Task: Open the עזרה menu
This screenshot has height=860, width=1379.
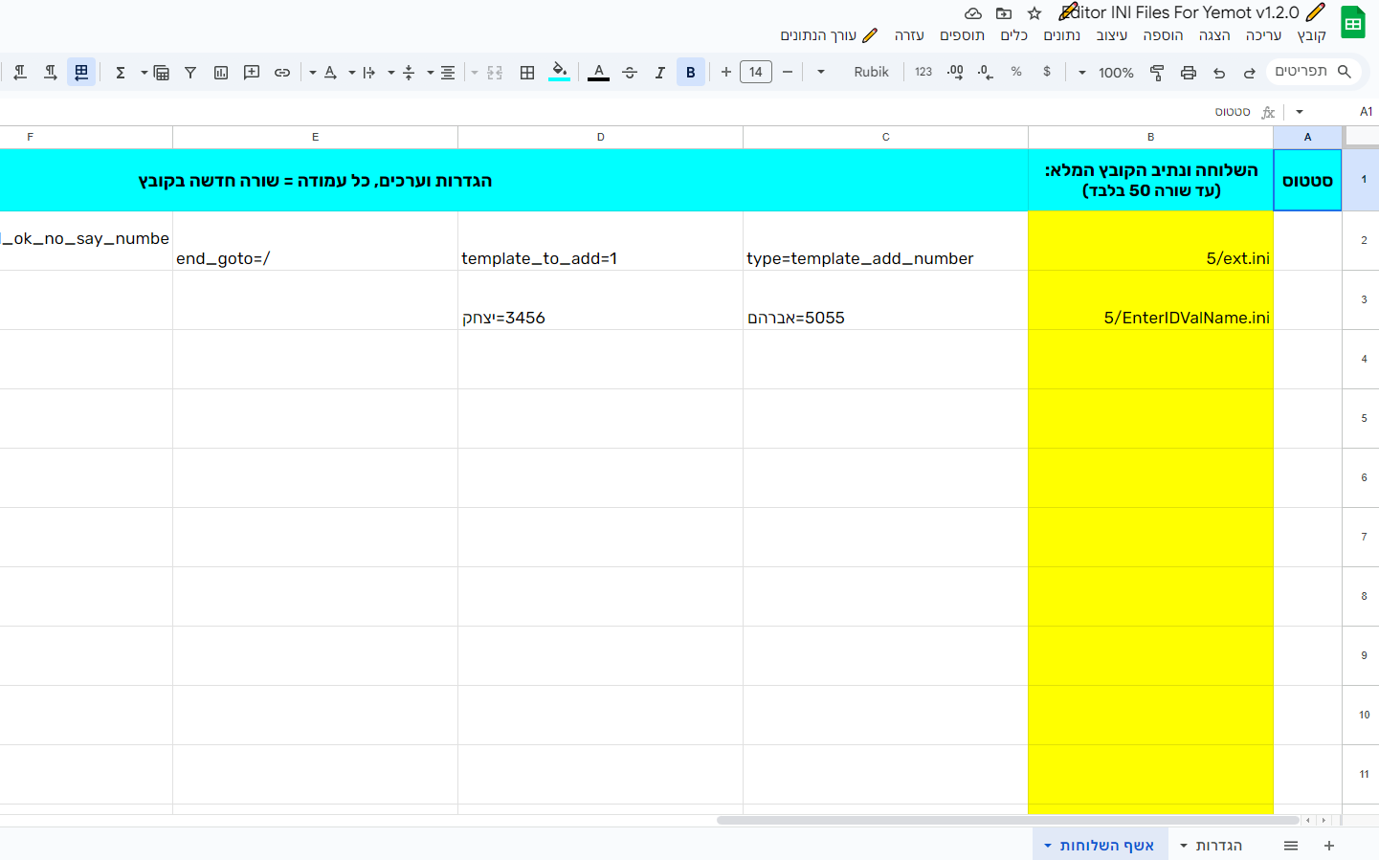Action: point(910,35)
